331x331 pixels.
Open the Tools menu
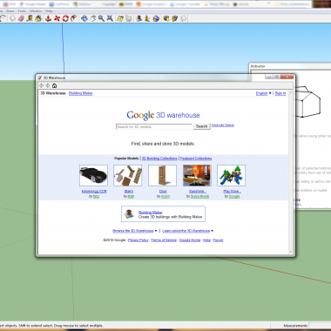22,11
